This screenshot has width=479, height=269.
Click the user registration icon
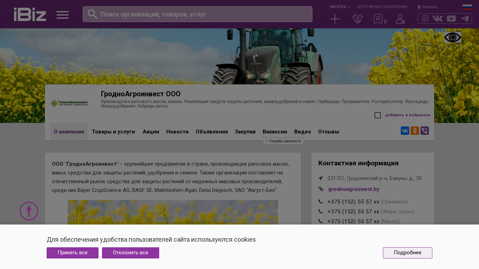pyautogui.click(x=400, y=19)
